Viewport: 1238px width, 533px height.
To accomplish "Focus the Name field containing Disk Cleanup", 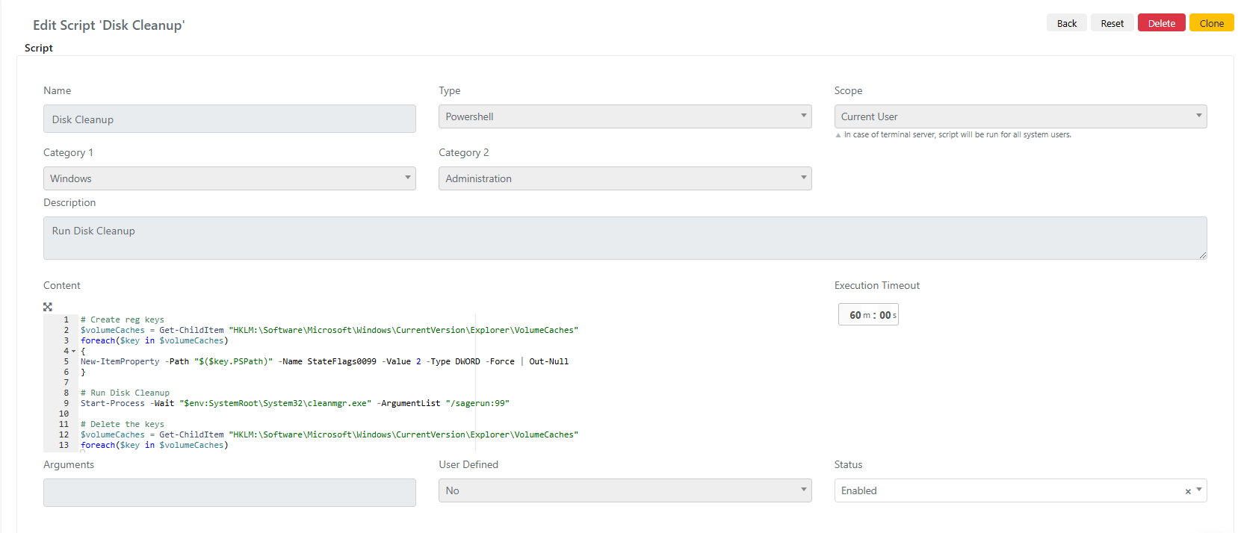I will point(229,119).
